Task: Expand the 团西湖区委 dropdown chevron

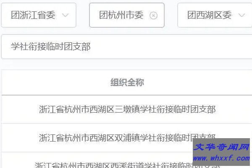Action: [x=241, y=15]
